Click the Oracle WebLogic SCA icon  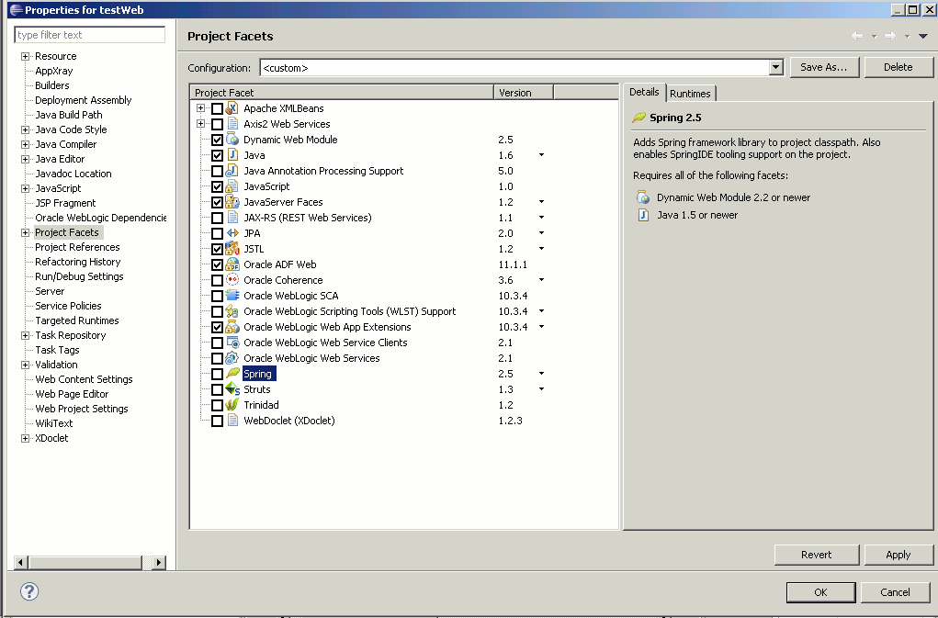[232, 296]
